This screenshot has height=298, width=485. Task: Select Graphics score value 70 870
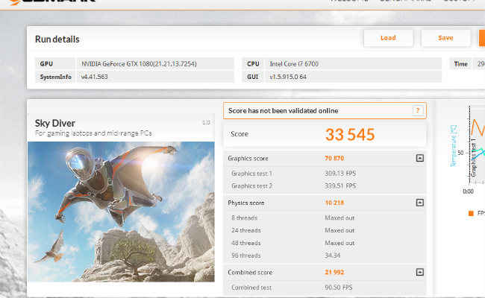click(334, 158)
